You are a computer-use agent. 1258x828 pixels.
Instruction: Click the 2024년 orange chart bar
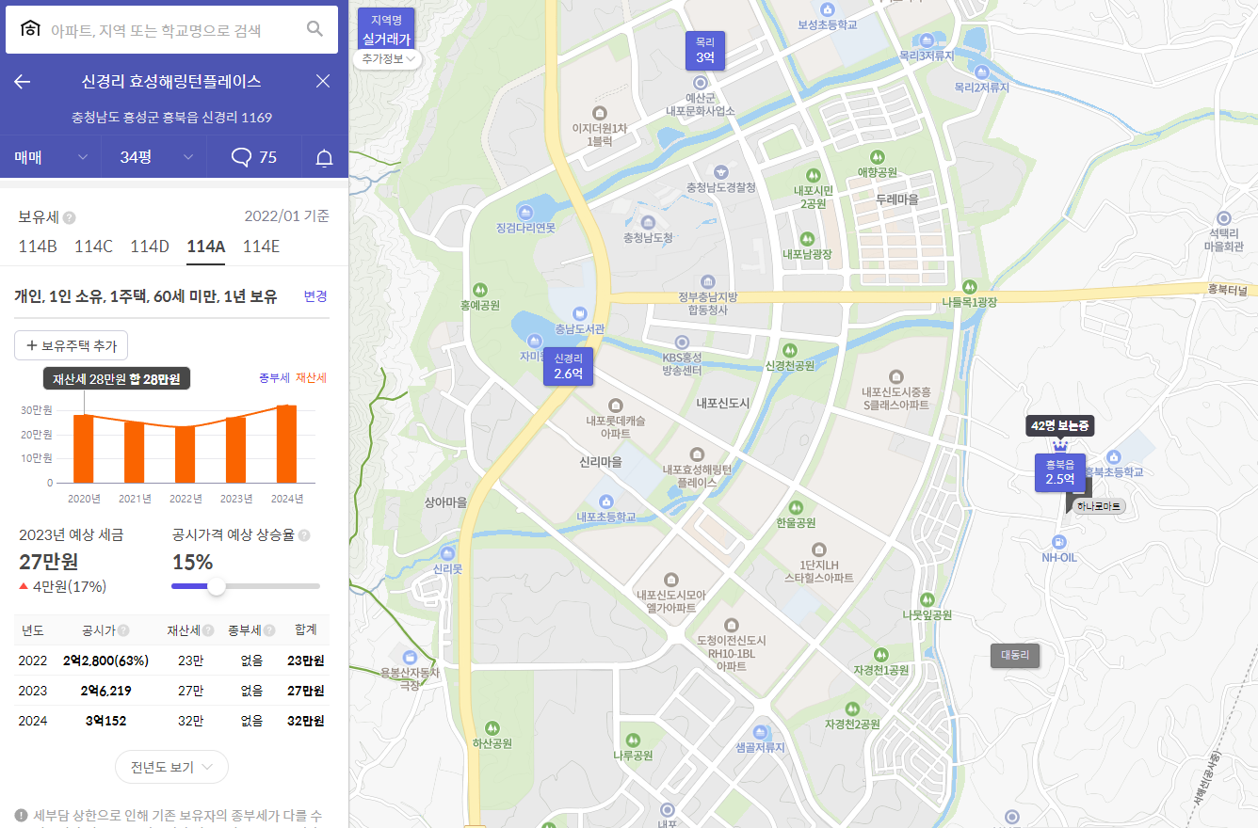[x=286, y=443]
